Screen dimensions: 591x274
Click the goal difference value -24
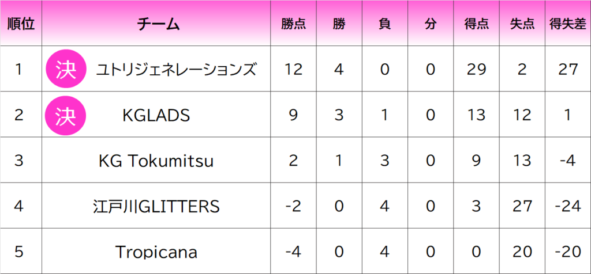tap(567, 206)
